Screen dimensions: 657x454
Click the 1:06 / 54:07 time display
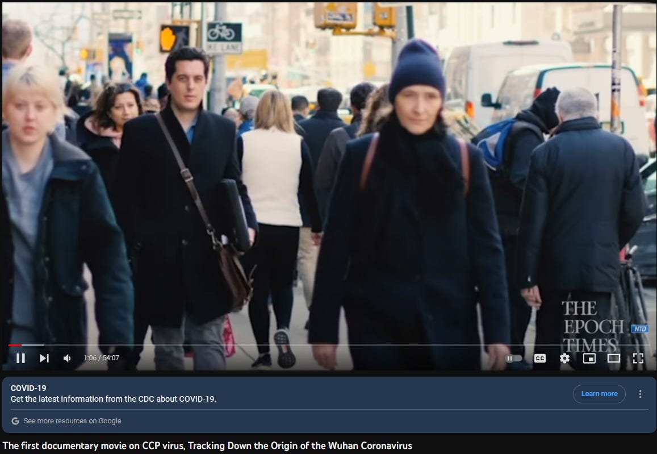click(102, 358)
